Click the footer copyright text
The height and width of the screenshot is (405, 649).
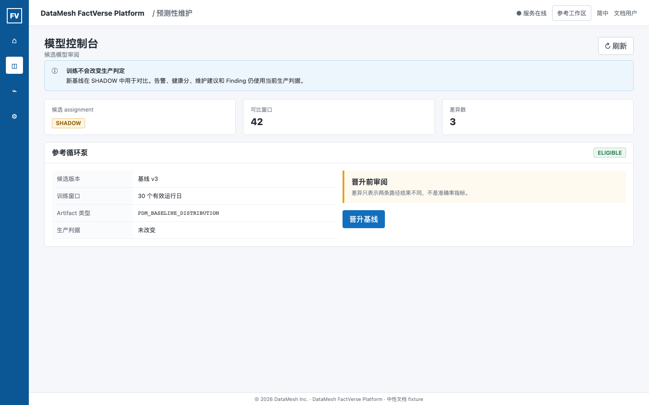point(339,399)
